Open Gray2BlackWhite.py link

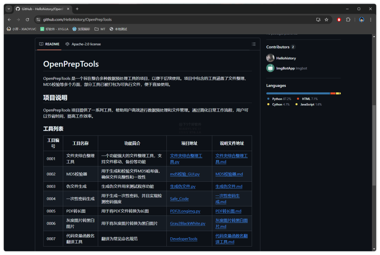tap(188, 223)
